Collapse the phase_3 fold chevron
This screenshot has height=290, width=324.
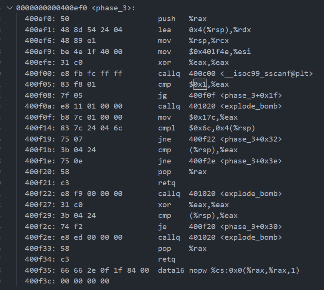tap(10, 8)
